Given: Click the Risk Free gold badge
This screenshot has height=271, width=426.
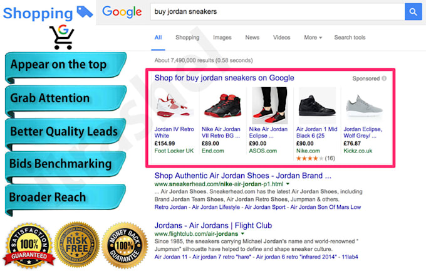Looking at the screenshot, I should click(77, 244).
